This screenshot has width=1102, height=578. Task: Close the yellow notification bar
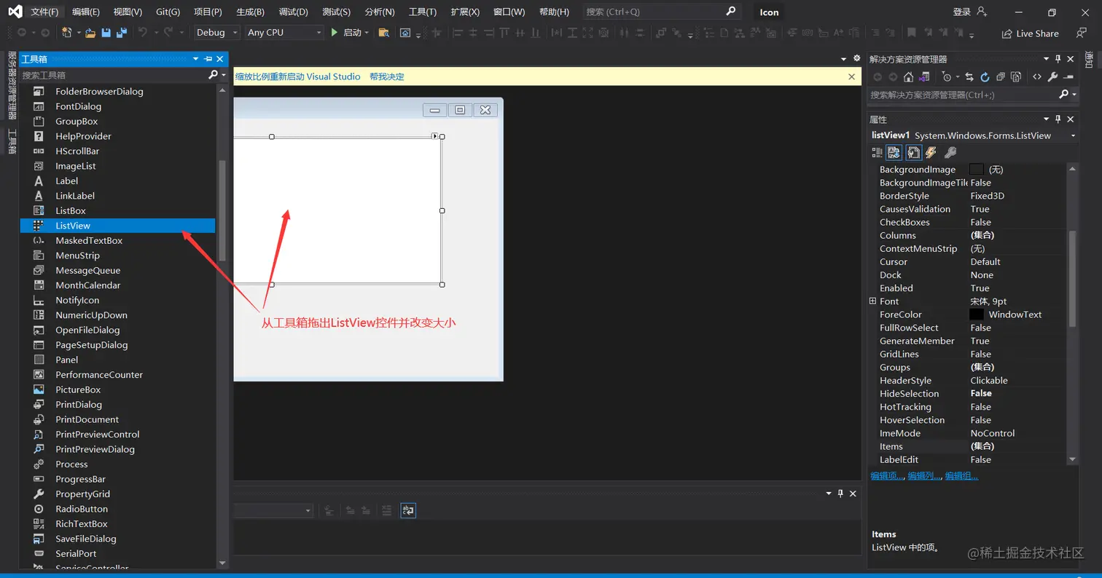[851, 76]
